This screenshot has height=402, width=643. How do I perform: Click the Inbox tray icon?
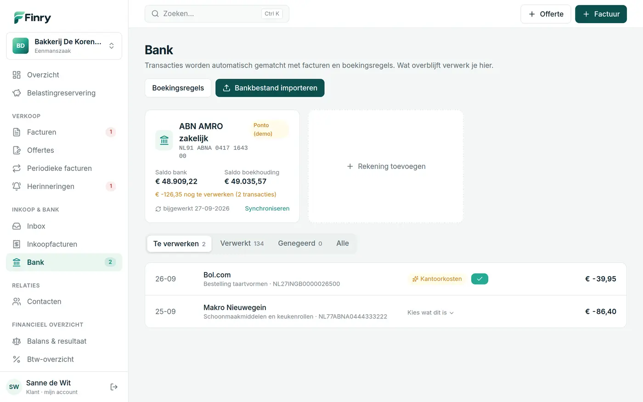pos(17,226)
